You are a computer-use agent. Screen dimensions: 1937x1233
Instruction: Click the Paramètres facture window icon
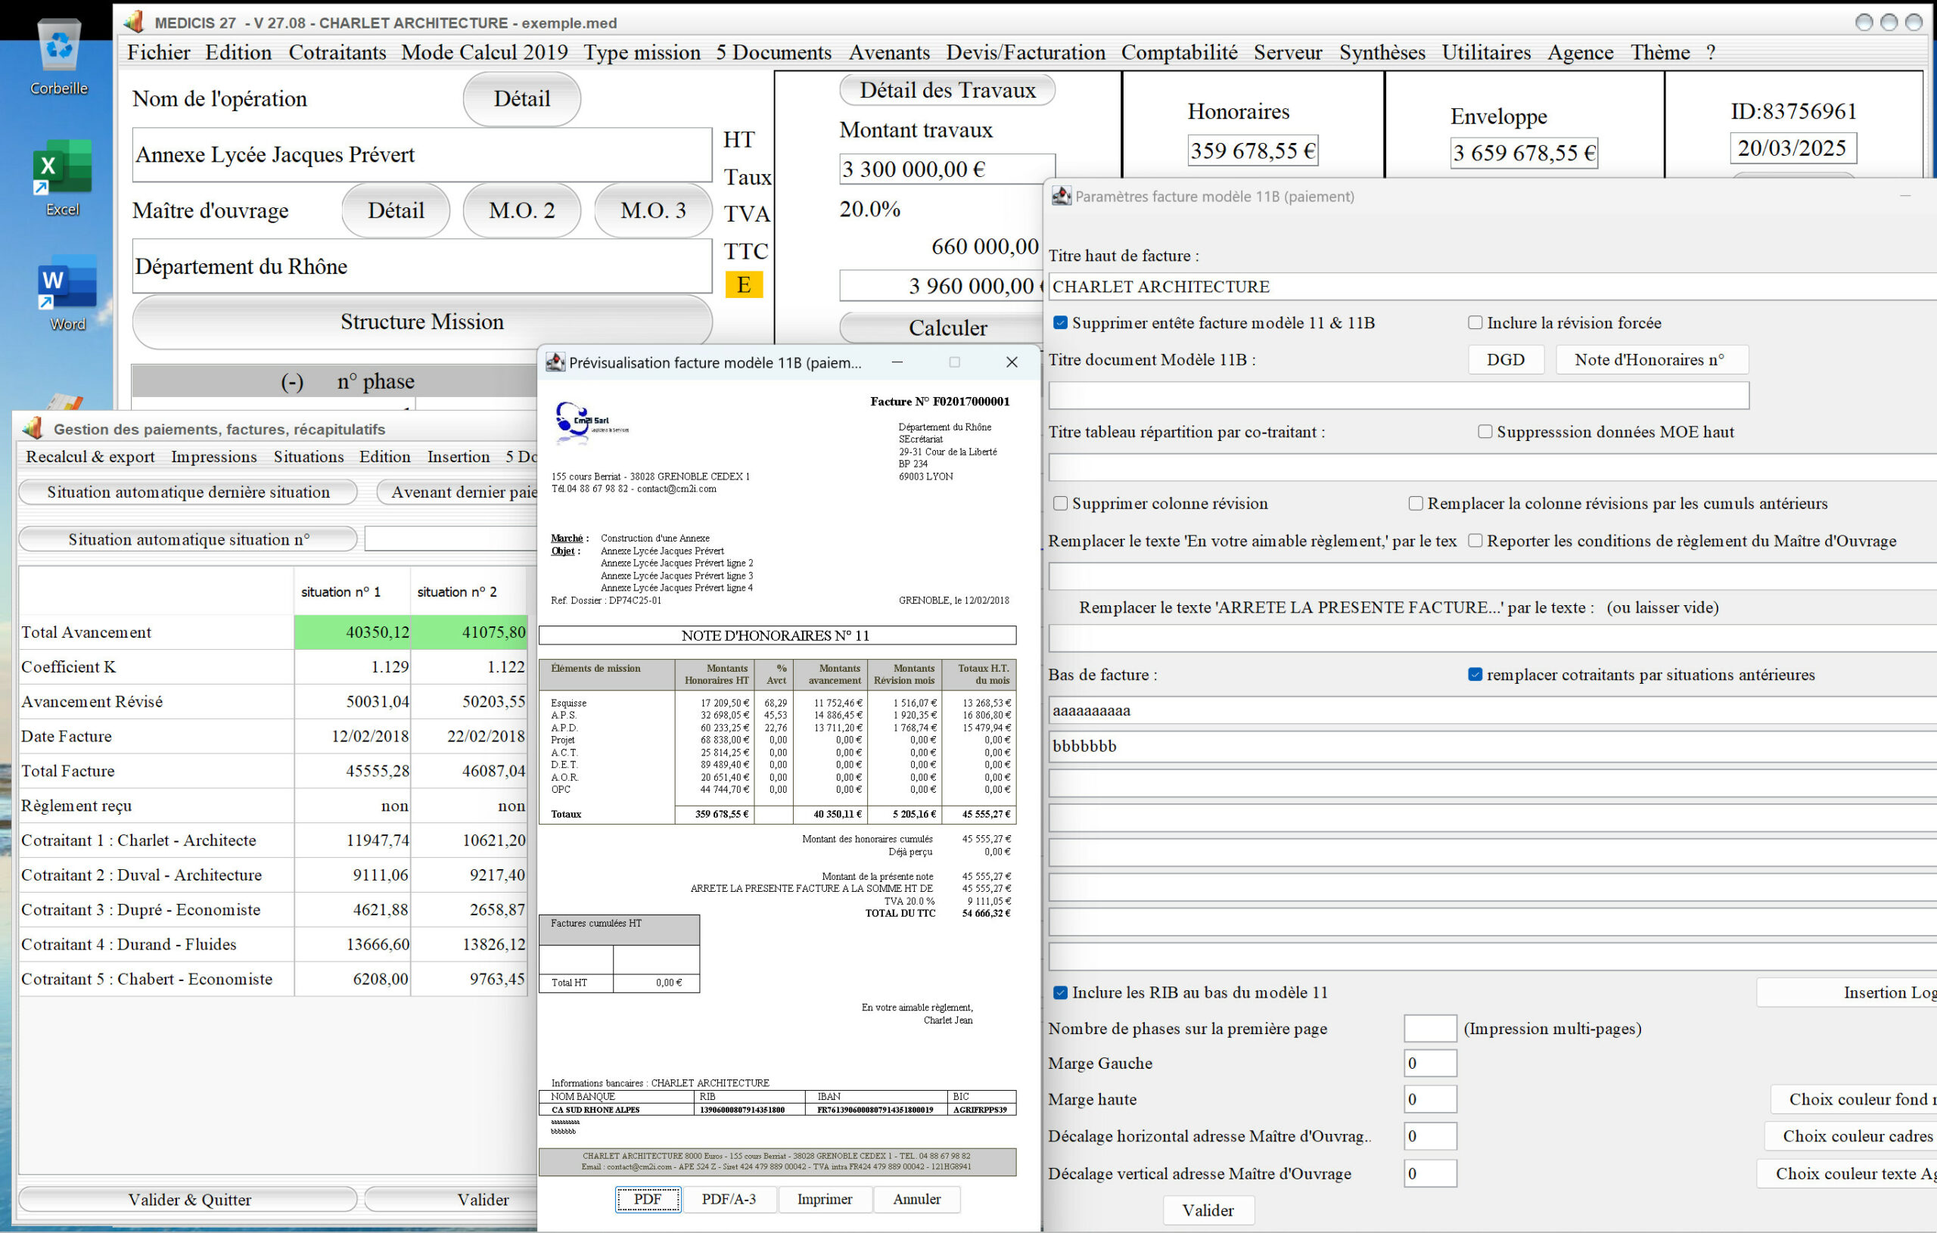pyautogui.click(x=1062, y=196)
